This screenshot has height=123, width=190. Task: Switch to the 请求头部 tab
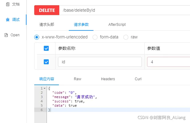[47, 25]
